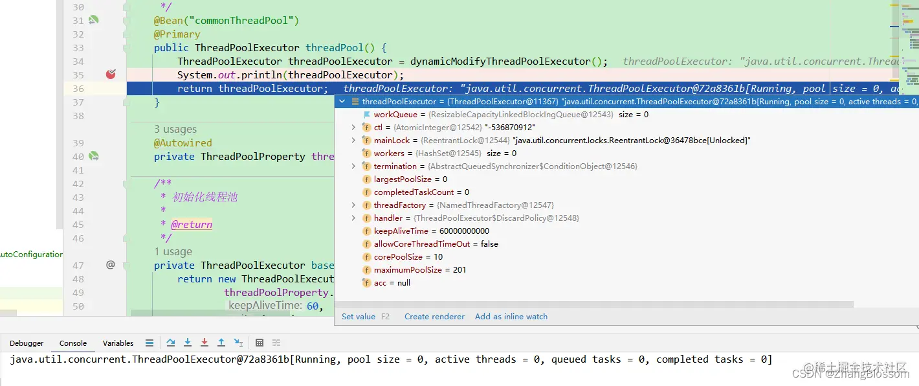The image size is (919, 386).
Task: Click the horizontal scrollbar of variable popup
Action: (x=594, y=304)
